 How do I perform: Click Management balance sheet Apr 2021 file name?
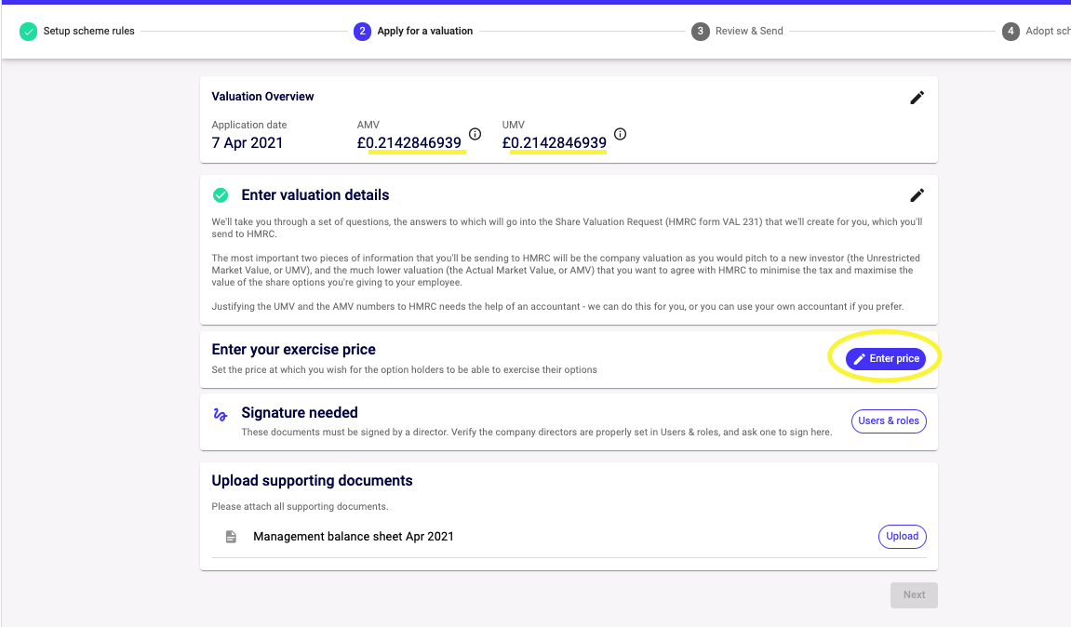click(354, 537)
